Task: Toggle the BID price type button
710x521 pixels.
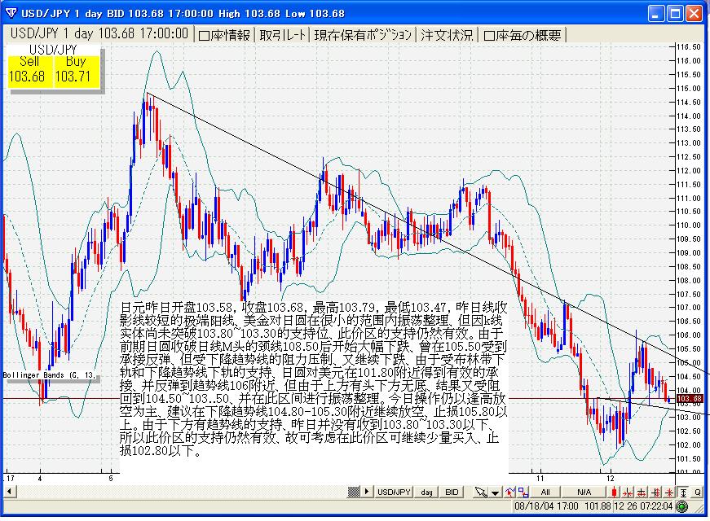Action: point(452,492)
